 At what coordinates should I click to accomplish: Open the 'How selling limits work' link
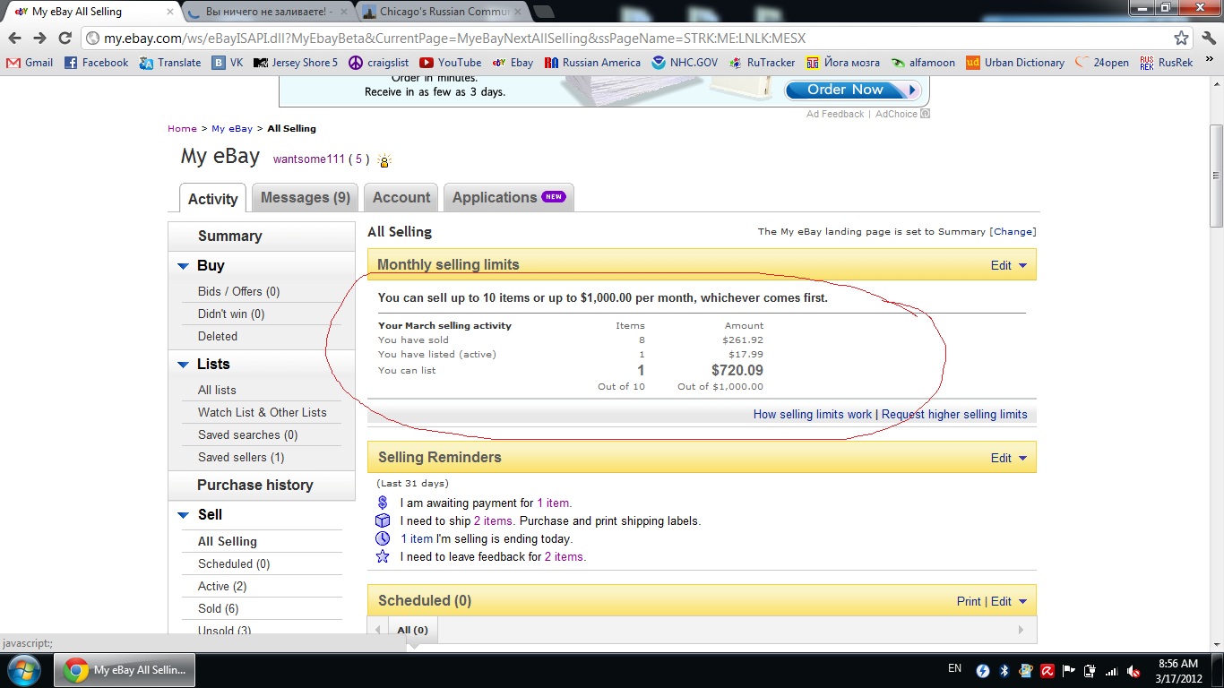point(813,415)
